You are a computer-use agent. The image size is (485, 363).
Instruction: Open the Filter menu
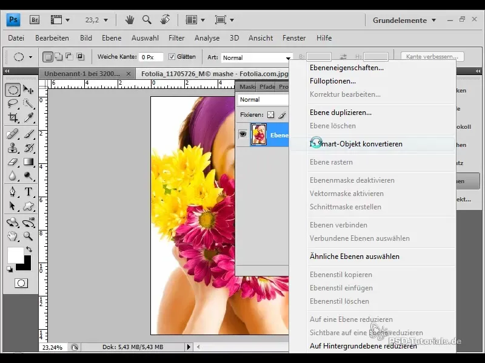tap(176, 38)
